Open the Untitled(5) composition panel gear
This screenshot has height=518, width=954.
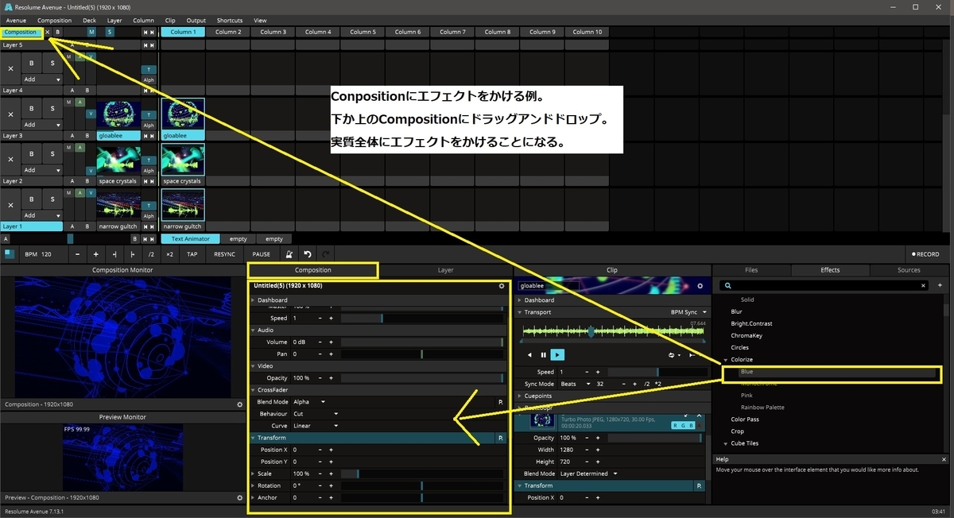(501, 286)
